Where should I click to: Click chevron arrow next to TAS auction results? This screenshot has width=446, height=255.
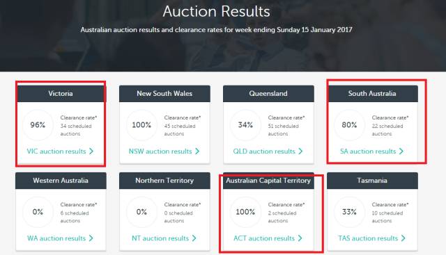click(x=403, y=238)
